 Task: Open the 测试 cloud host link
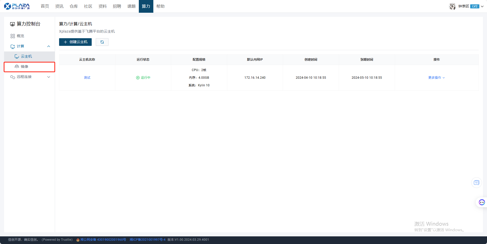pyautogui.click(x=87, y=78)
